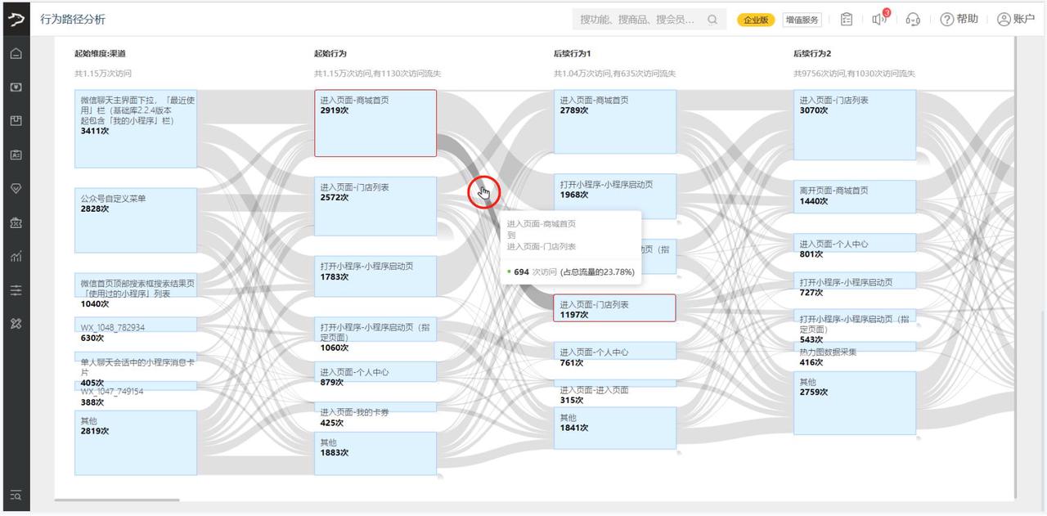The height and width of the screenshot is (516, 1047).
Task: Open the clipboard checklist icon in the top bar
Action: 847,20
